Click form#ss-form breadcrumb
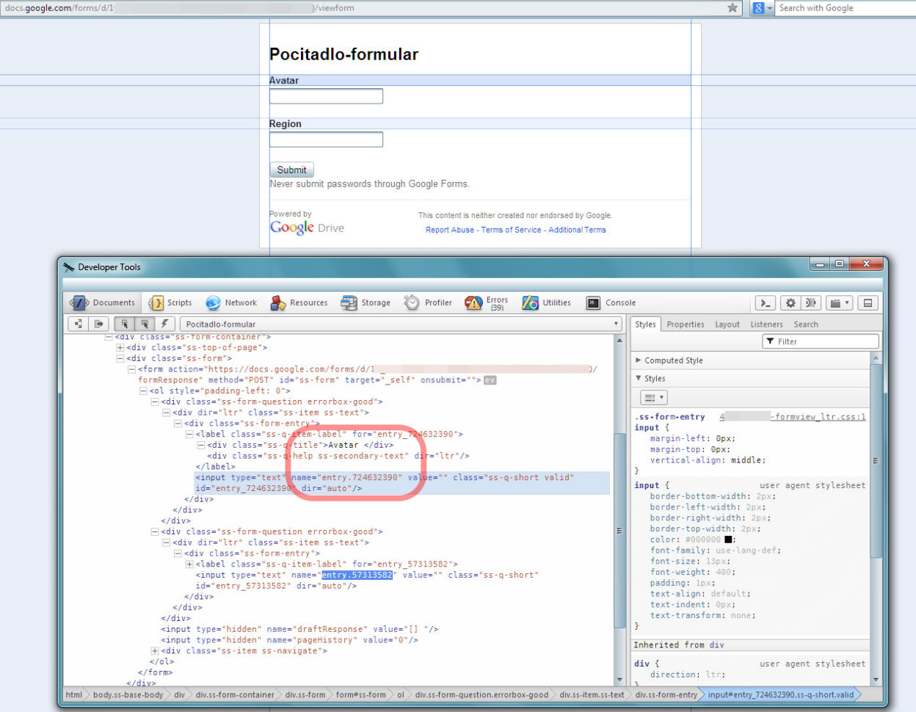Screen dimensions: 916x712 click(x=360, y=694)
